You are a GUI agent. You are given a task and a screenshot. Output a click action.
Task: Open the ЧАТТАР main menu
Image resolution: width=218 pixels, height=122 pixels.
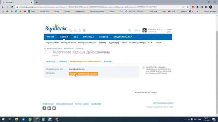point(50,37)
